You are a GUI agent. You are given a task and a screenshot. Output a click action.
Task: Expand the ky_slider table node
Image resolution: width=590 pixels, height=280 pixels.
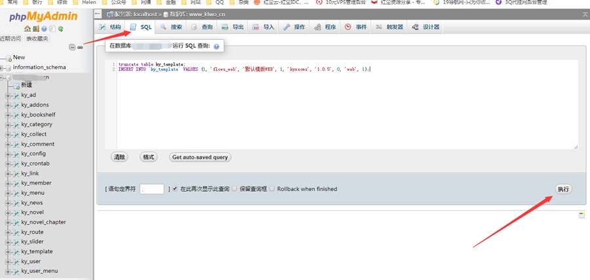coord(7,242)
